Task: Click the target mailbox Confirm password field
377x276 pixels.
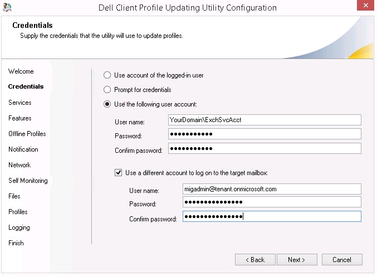Action: [272, 216]
